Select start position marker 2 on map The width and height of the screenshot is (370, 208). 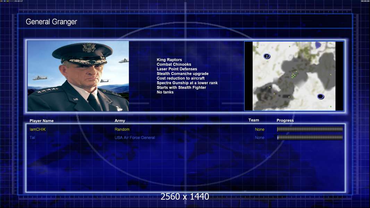tap(267, 56)
